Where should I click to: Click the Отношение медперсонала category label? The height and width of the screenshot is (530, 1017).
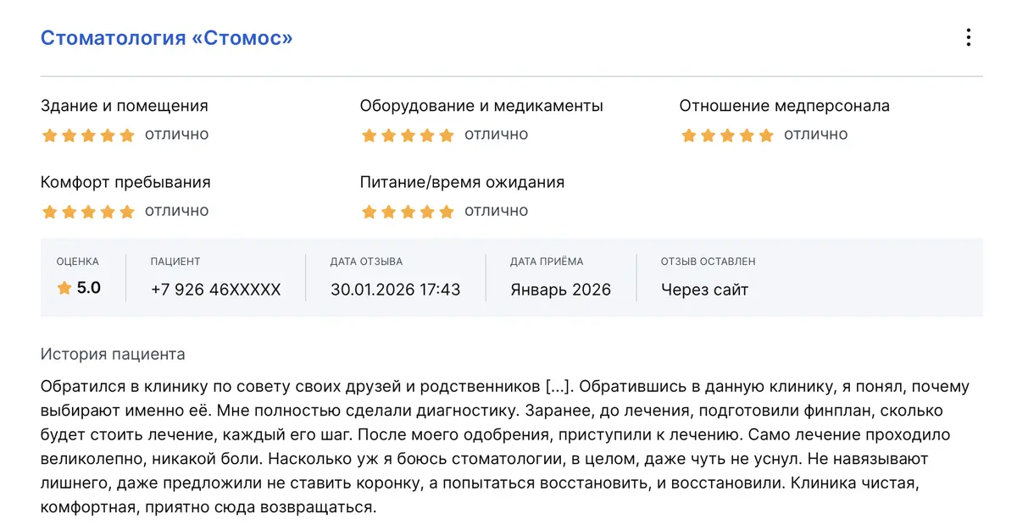[784, 106]
